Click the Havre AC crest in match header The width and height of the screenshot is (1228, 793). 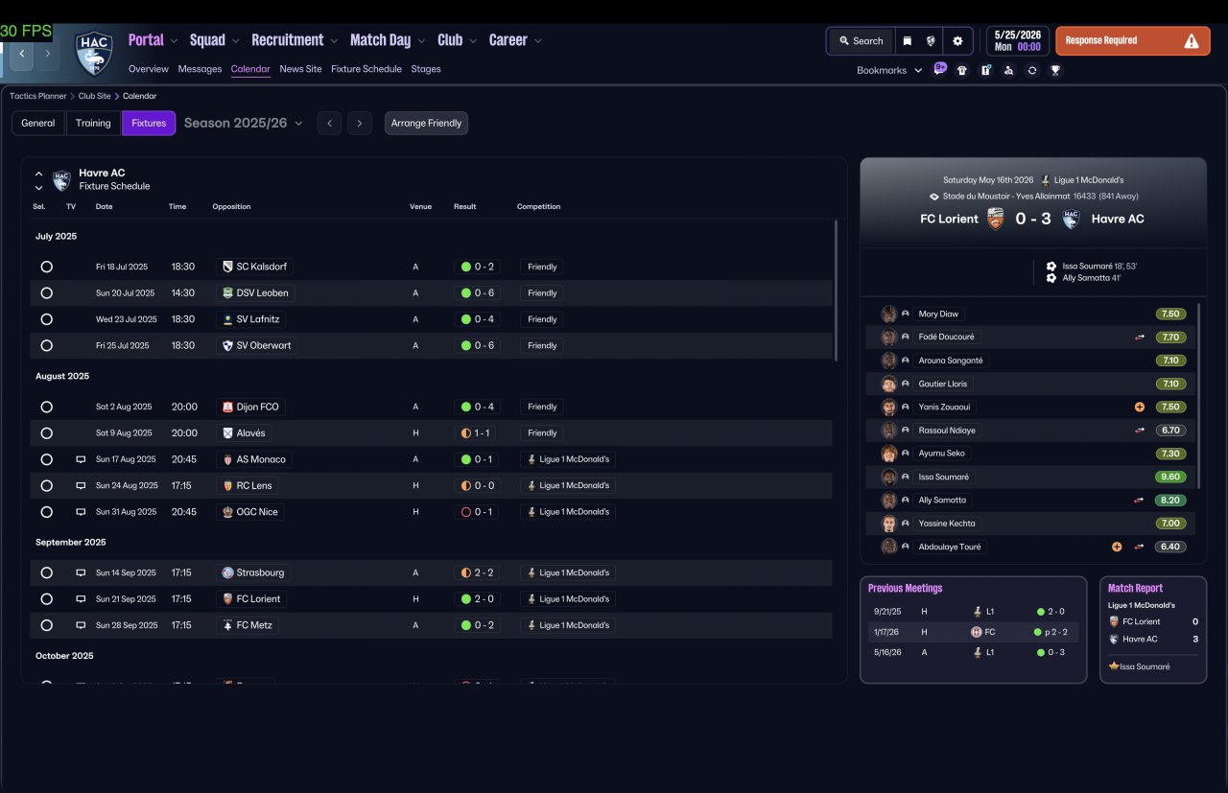pos(1071,219)
